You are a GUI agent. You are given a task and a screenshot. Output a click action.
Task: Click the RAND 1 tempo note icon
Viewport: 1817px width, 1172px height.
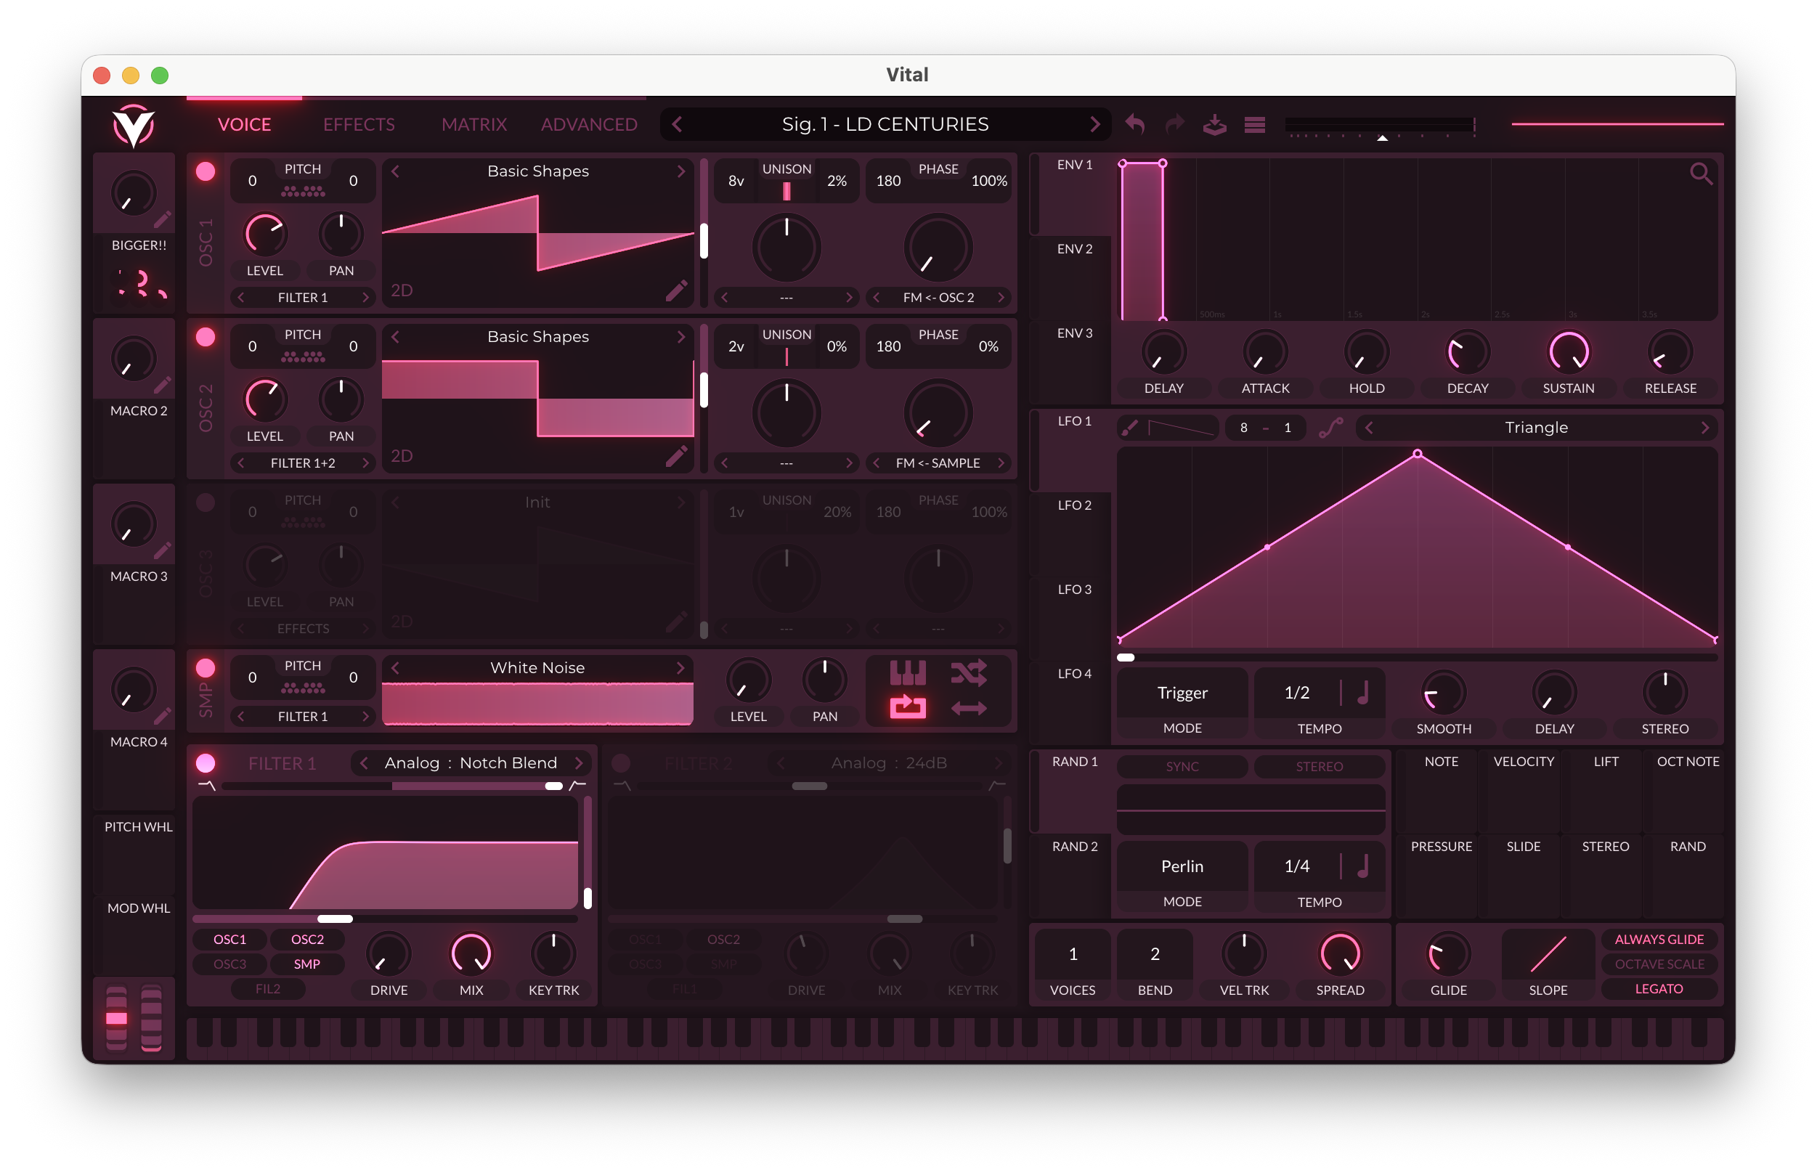1362,866
